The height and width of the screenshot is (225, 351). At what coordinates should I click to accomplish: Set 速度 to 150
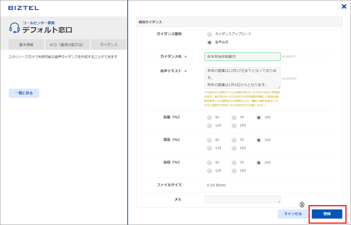click(x=234, y=148)
